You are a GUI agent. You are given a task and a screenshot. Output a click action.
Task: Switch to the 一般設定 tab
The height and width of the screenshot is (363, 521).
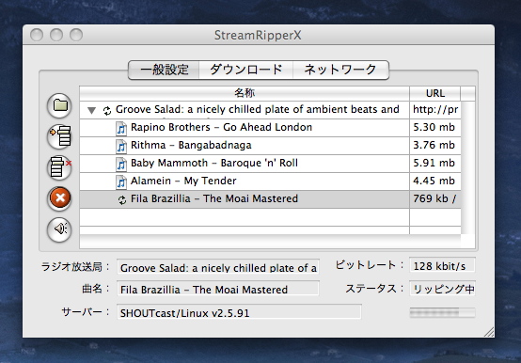click(x=165, y=70)
